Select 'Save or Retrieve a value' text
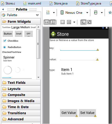Image resolution: width=112 pixels, height=124 pixels. (72, 40)
